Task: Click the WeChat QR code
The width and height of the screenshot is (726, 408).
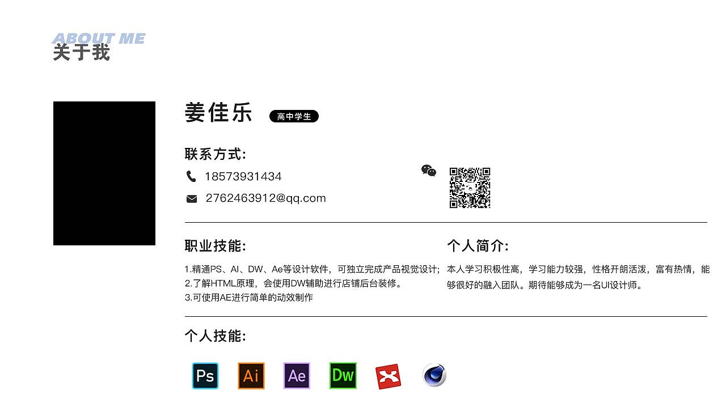Action: point(470,188)
